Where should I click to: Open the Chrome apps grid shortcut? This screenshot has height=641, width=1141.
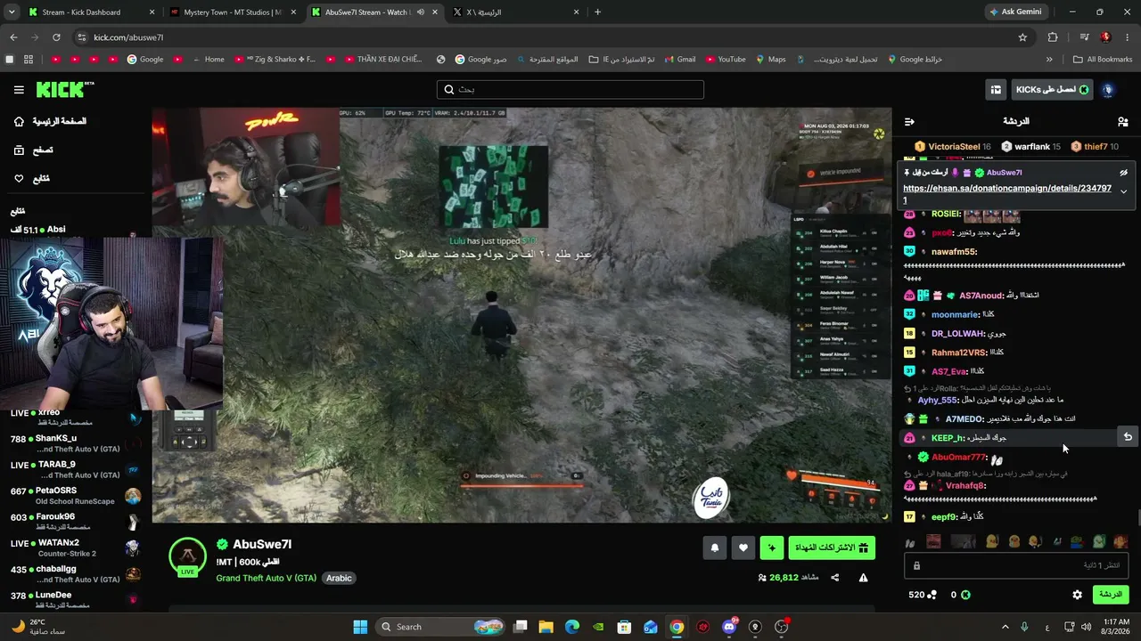[29, 60]
